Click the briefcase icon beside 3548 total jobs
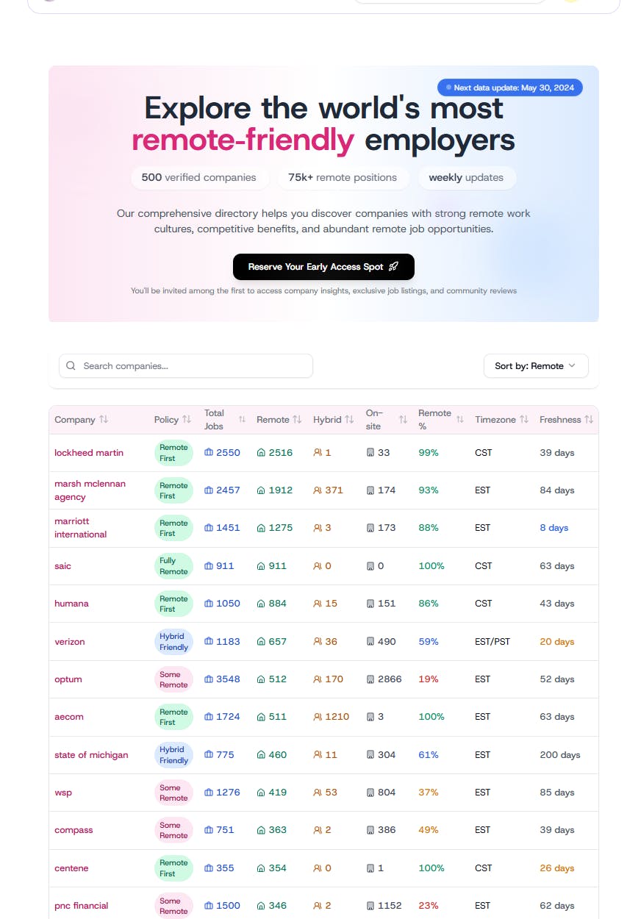 [209, 679]
